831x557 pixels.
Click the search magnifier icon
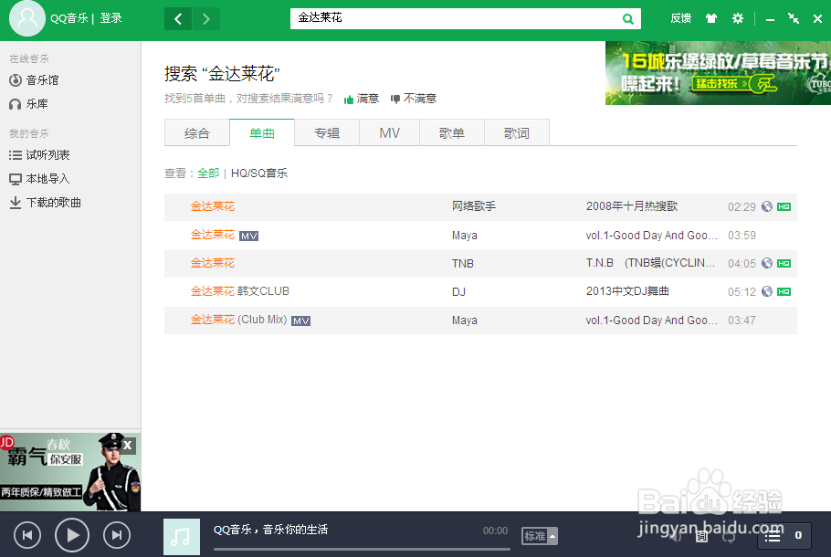click(x=627, y=17)
